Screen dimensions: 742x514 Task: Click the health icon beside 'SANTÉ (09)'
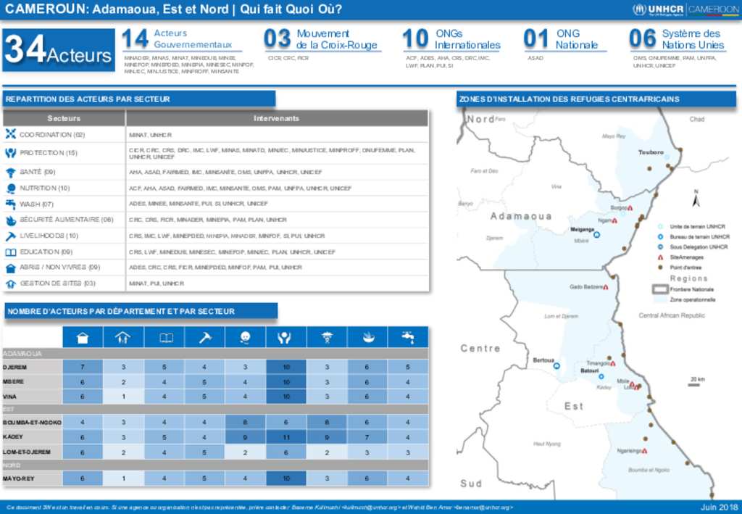(x=10, y=173)
